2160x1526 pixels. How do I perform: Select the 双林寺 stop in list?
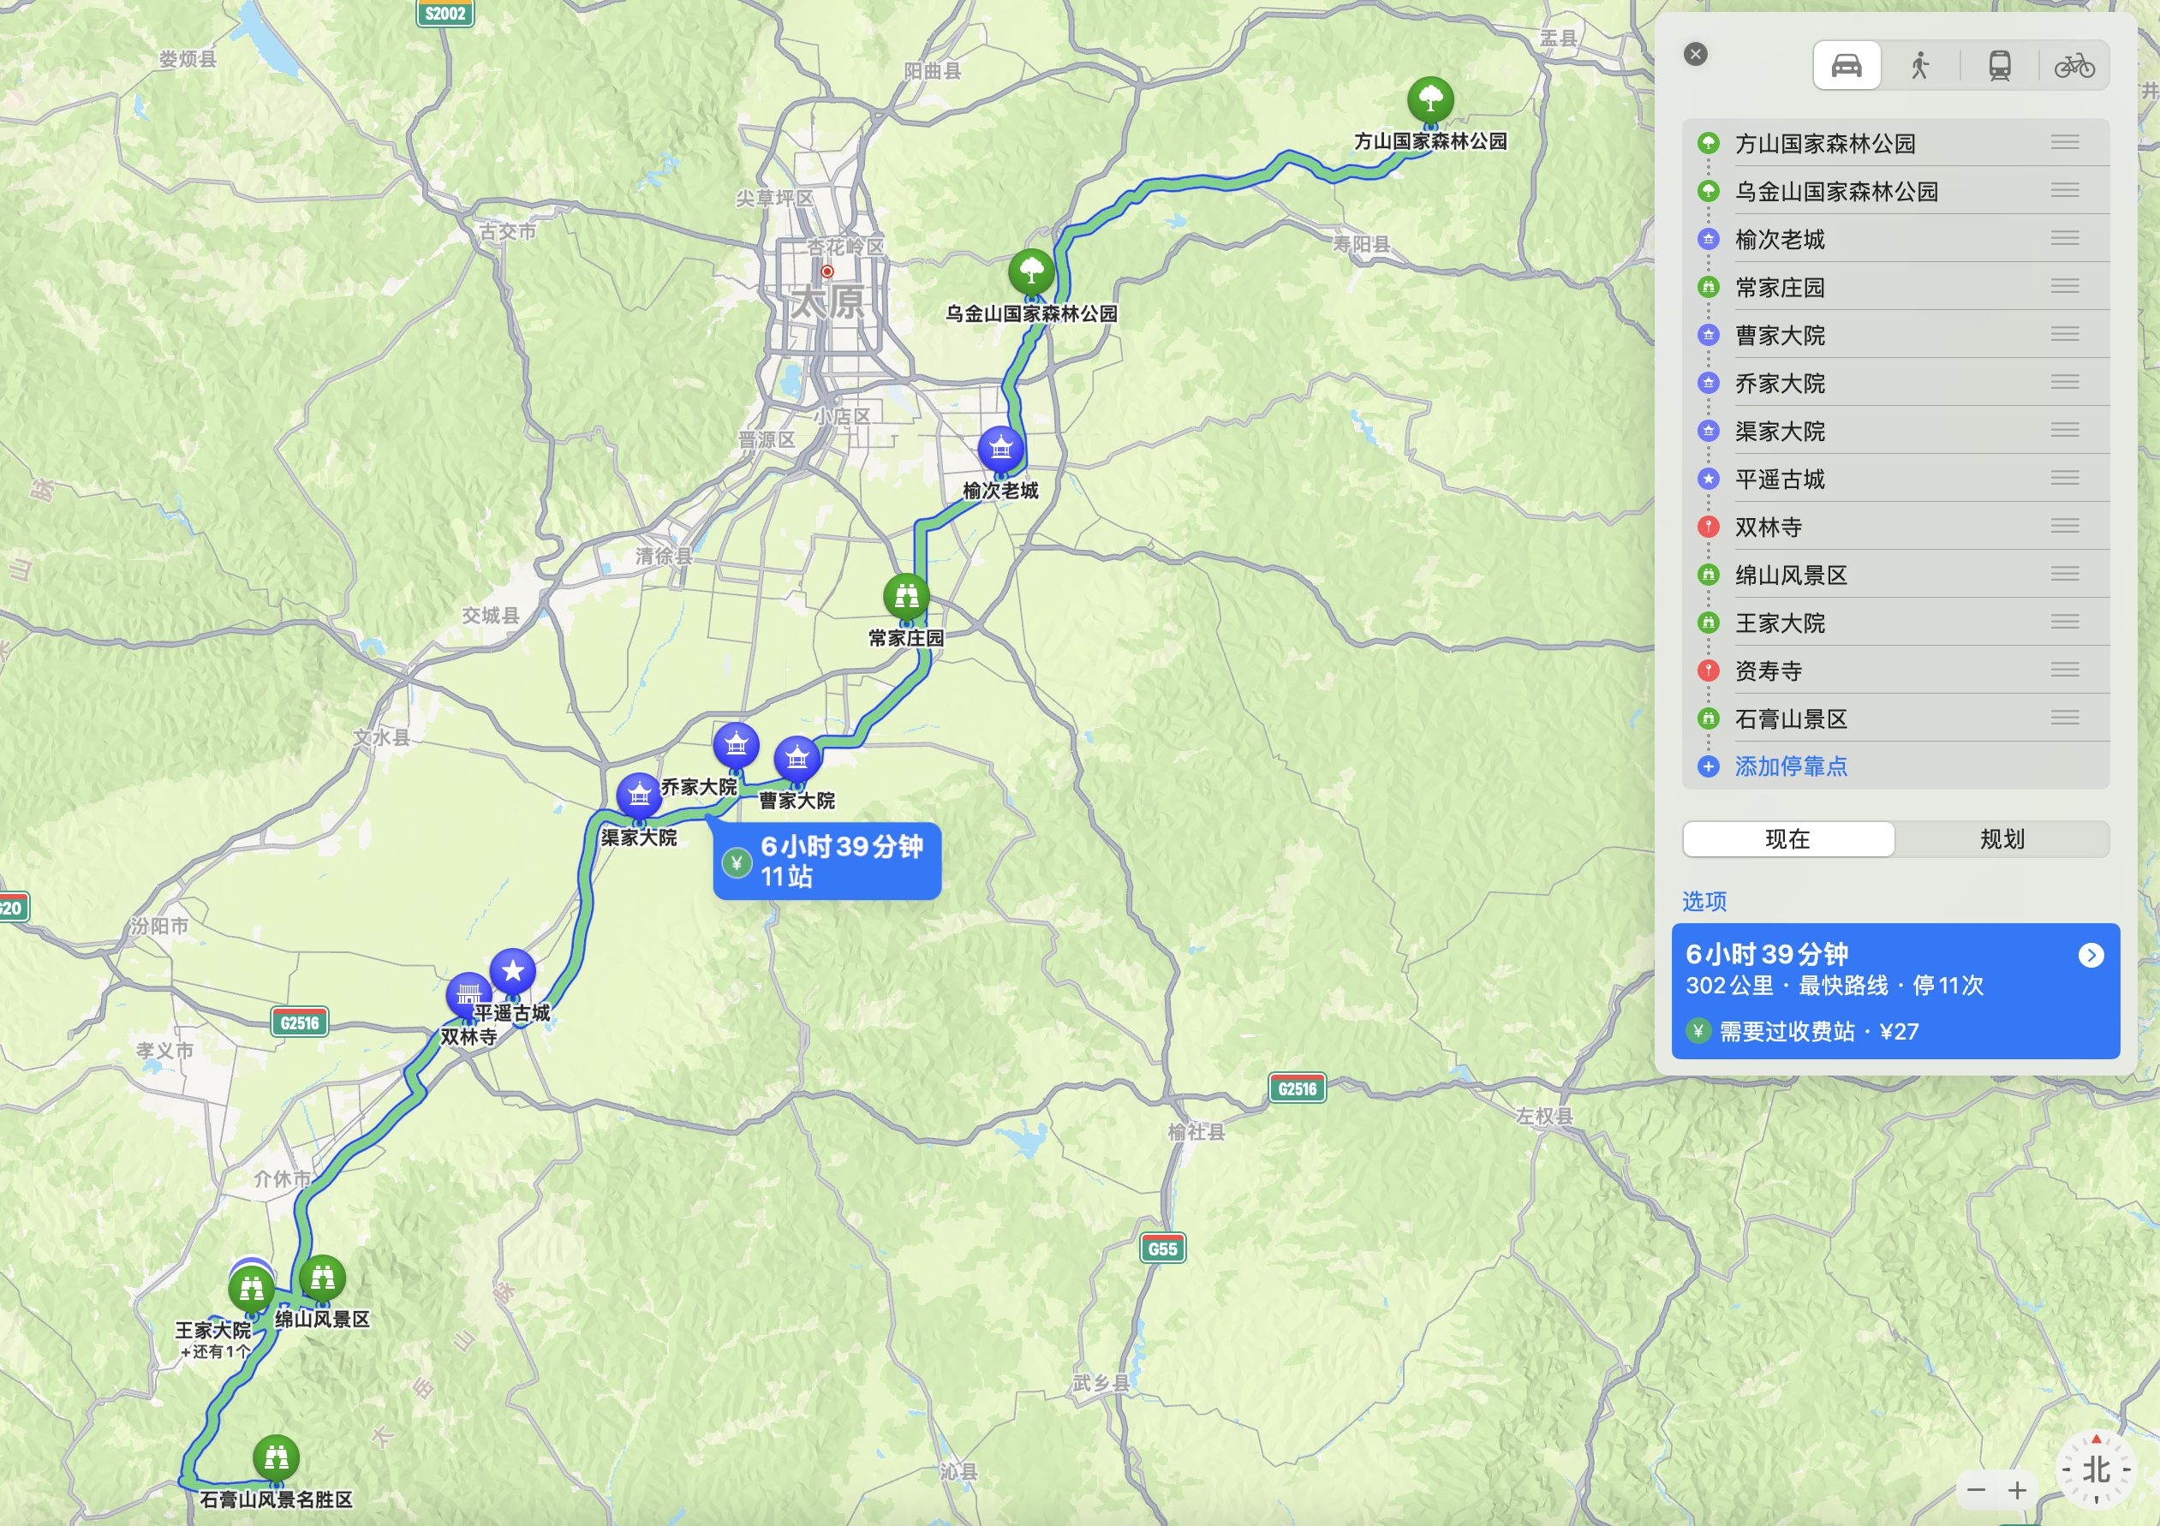1769,528
